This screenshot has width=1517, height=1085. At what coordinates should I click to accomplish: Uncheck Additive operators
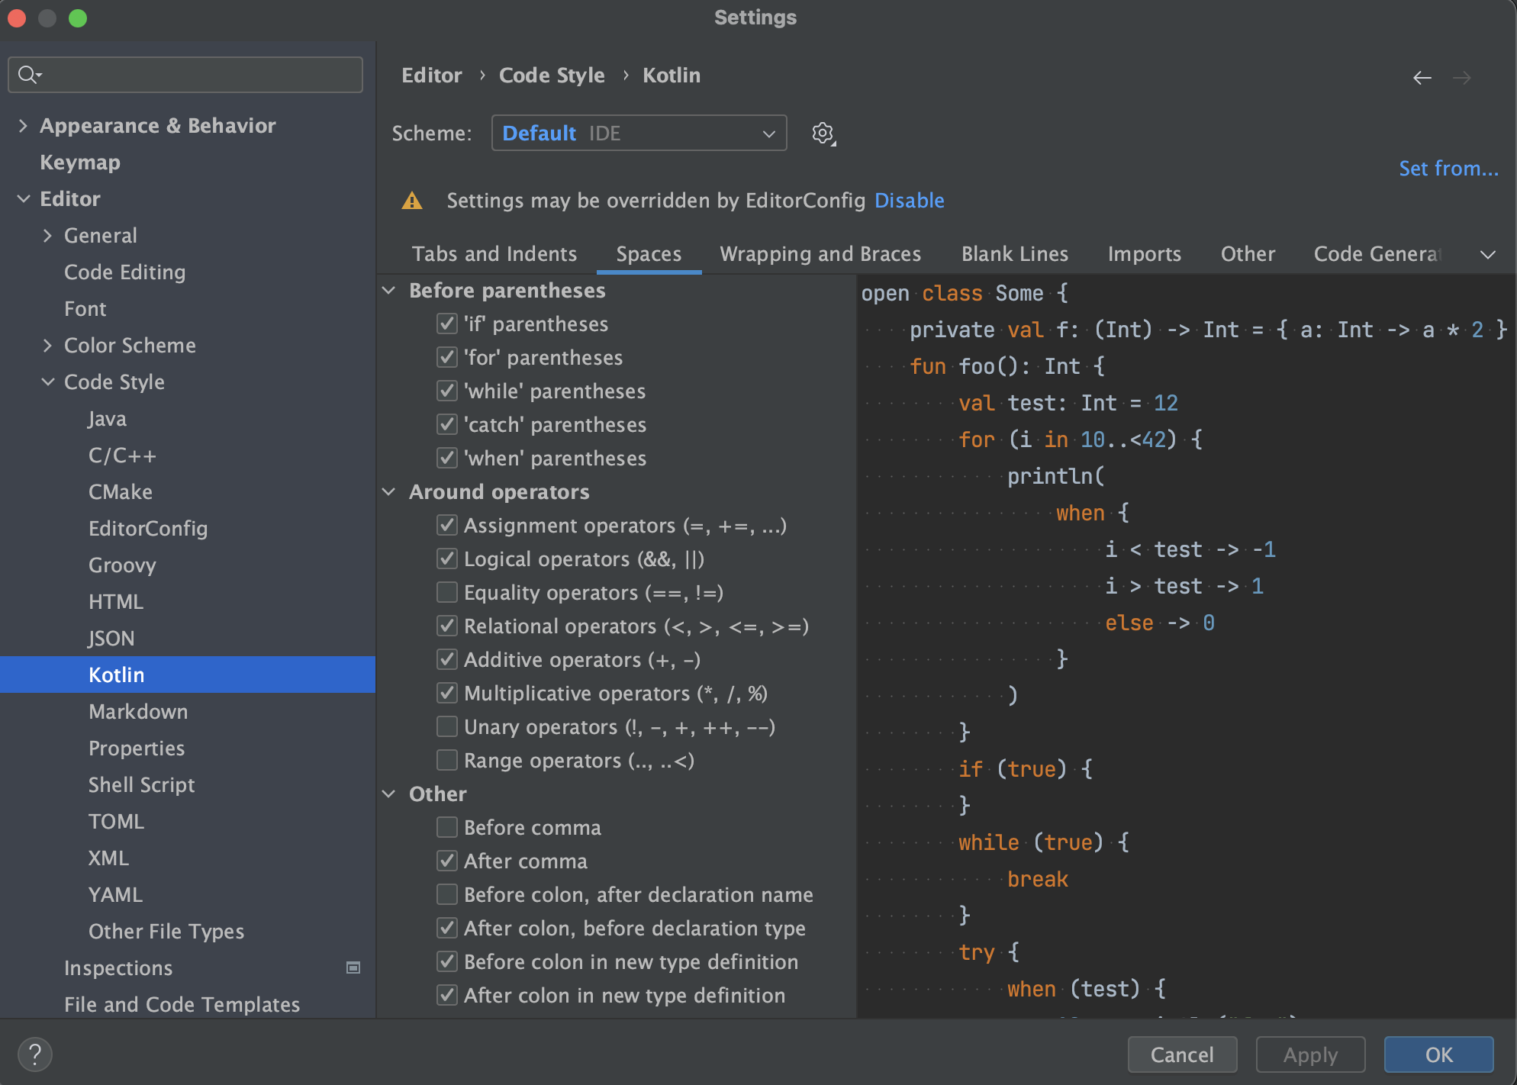447,659
